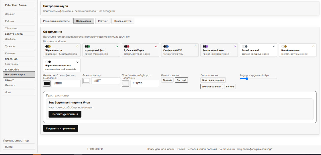This screenshot has height=155, width=321.
Task: Click the color dots on Серый деловой
Action: point(245,46)
